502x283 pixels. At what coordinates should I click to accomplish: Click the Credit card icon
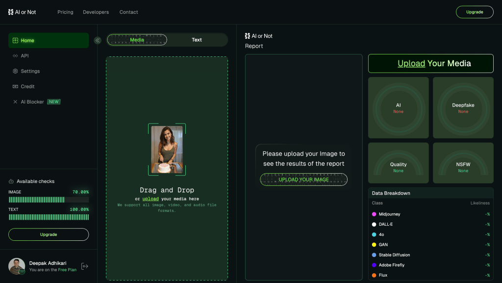pos(15,86)
